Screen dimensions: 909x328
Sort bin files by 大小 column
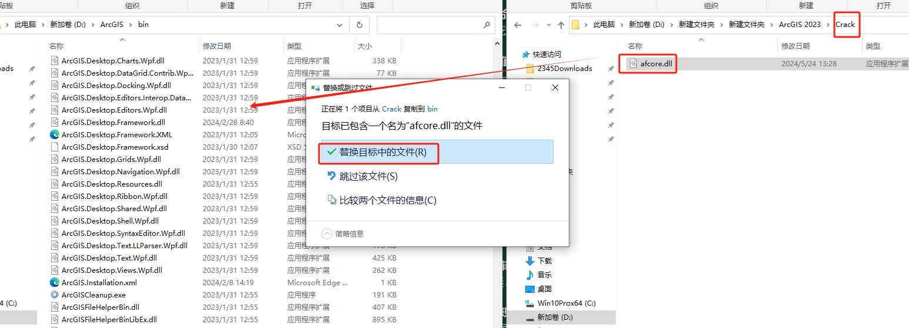tap(363, 46)
